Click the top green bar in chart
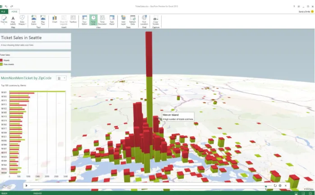 pos(37,91)
